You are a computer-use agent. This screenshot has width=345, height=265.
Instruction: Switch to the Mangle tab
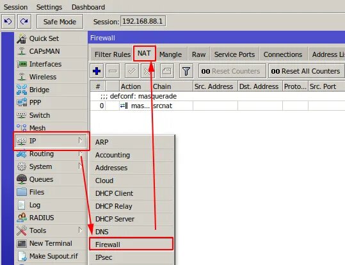point(171,54)
